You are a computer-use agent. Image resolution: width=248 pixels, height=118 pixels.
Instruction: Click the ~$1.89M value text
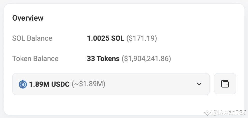(x=89, y=84)
